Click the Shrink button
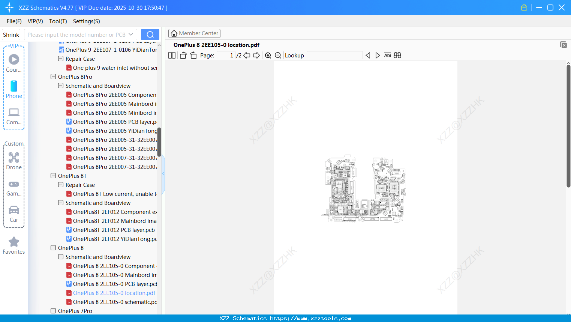Viewport: 571px width, 322px height. [x=10, y=34]
